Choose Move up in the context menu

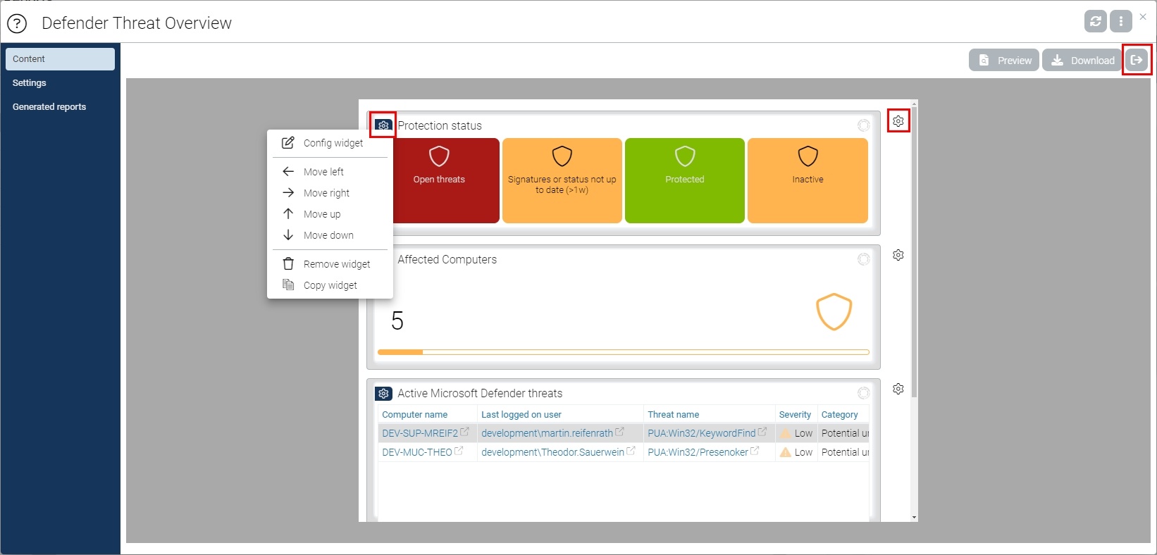330,214
